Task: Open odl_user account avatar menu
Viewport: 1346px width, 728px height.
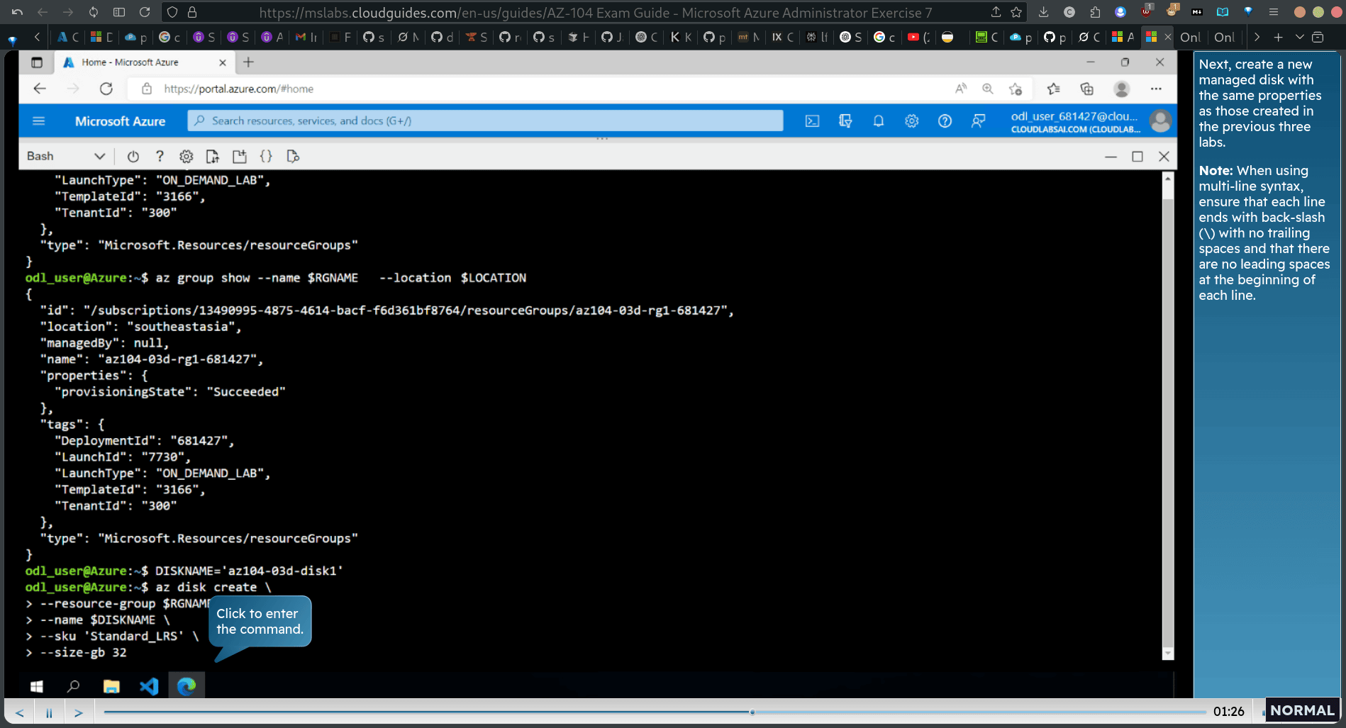Action: pyautogui.click(x=1160, y=121)
